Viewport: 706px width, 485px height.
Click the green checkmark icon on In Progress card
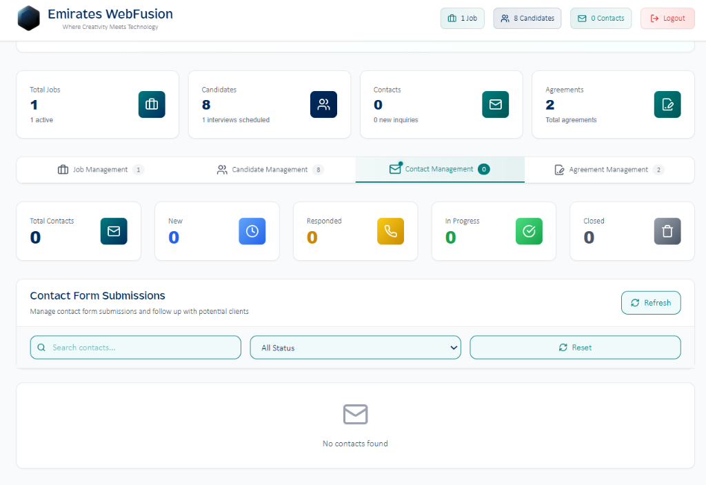(x=529, y=231)
